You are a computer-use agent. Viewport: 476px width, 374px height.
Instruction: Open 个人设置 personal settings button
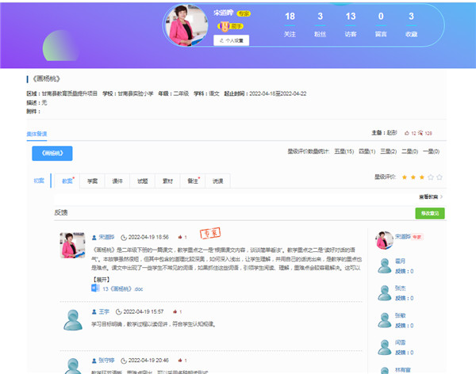(x=232, y=39)
